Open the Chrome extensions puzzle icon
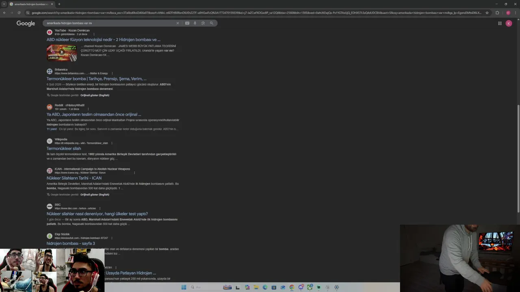 (x=497, y=13)
